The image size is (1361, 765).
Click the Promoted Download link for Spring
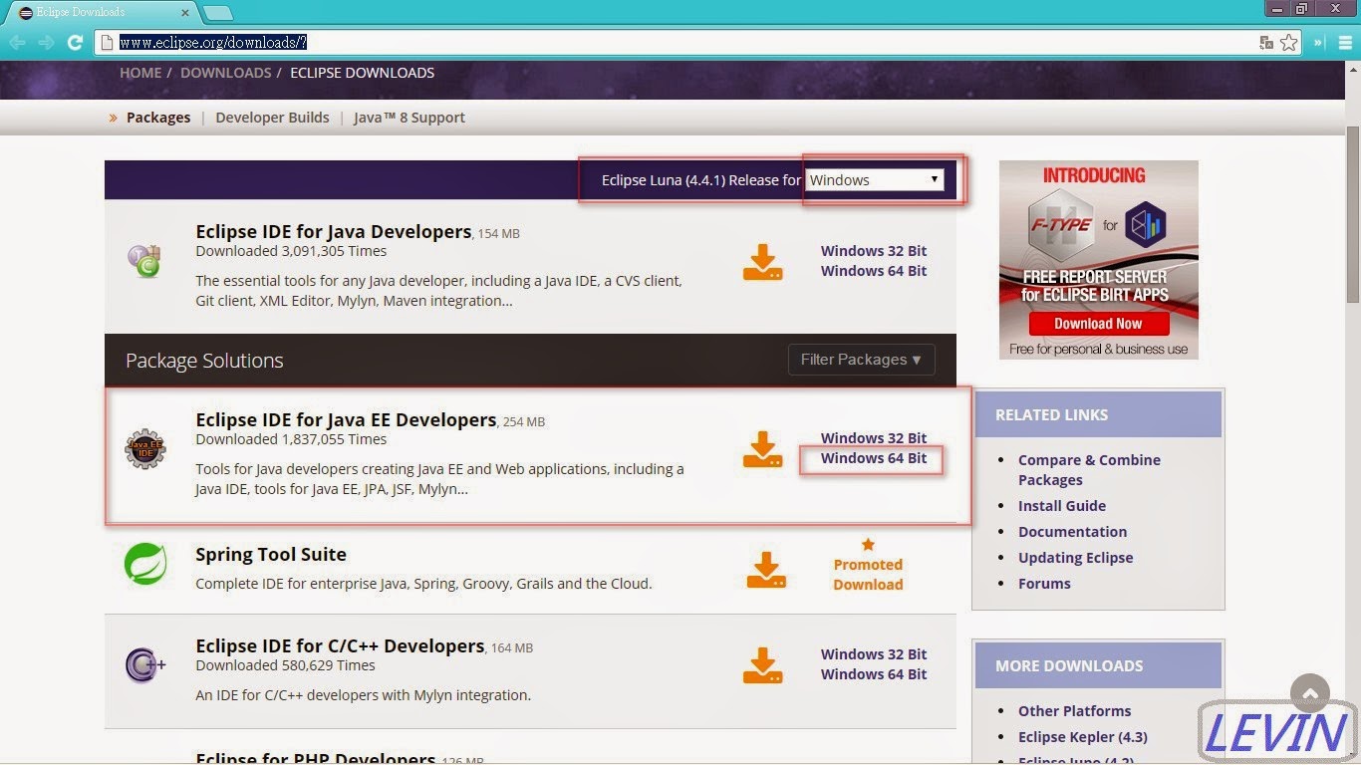click(868, 575)
